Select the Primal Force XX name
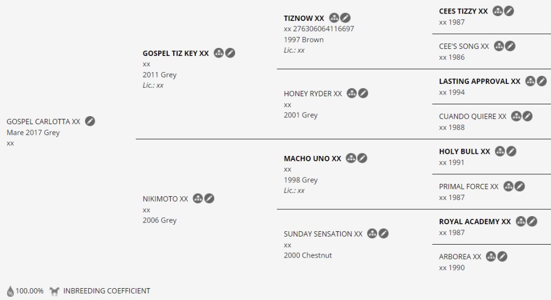The height and width of the screenshot is (300, 551). [468, 187]
